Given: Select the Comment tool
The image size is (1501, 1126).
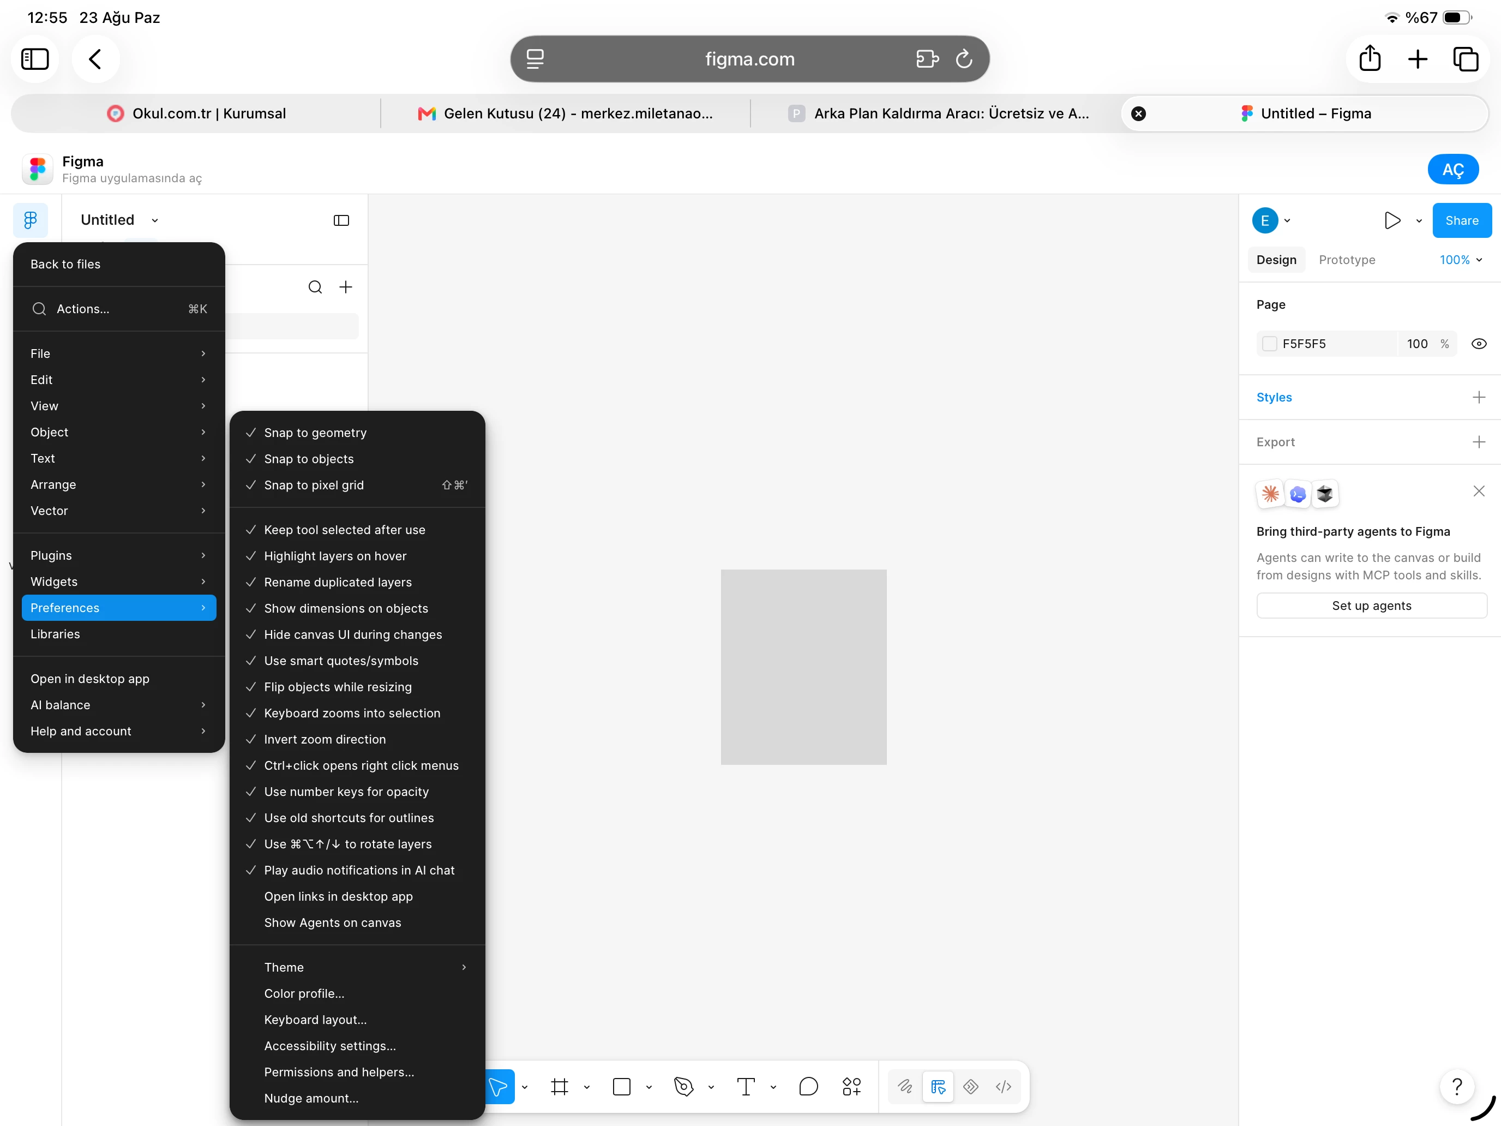Looking at the screenshot, I should point(808,1087).
